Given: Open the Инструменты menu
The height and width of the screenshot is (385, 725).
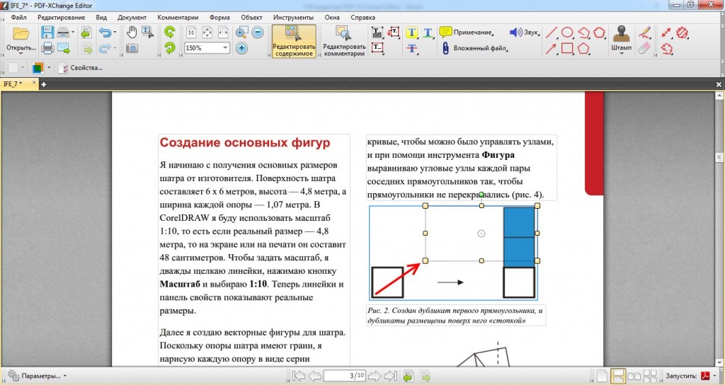Looking at the screenshot, I should 293,17.
